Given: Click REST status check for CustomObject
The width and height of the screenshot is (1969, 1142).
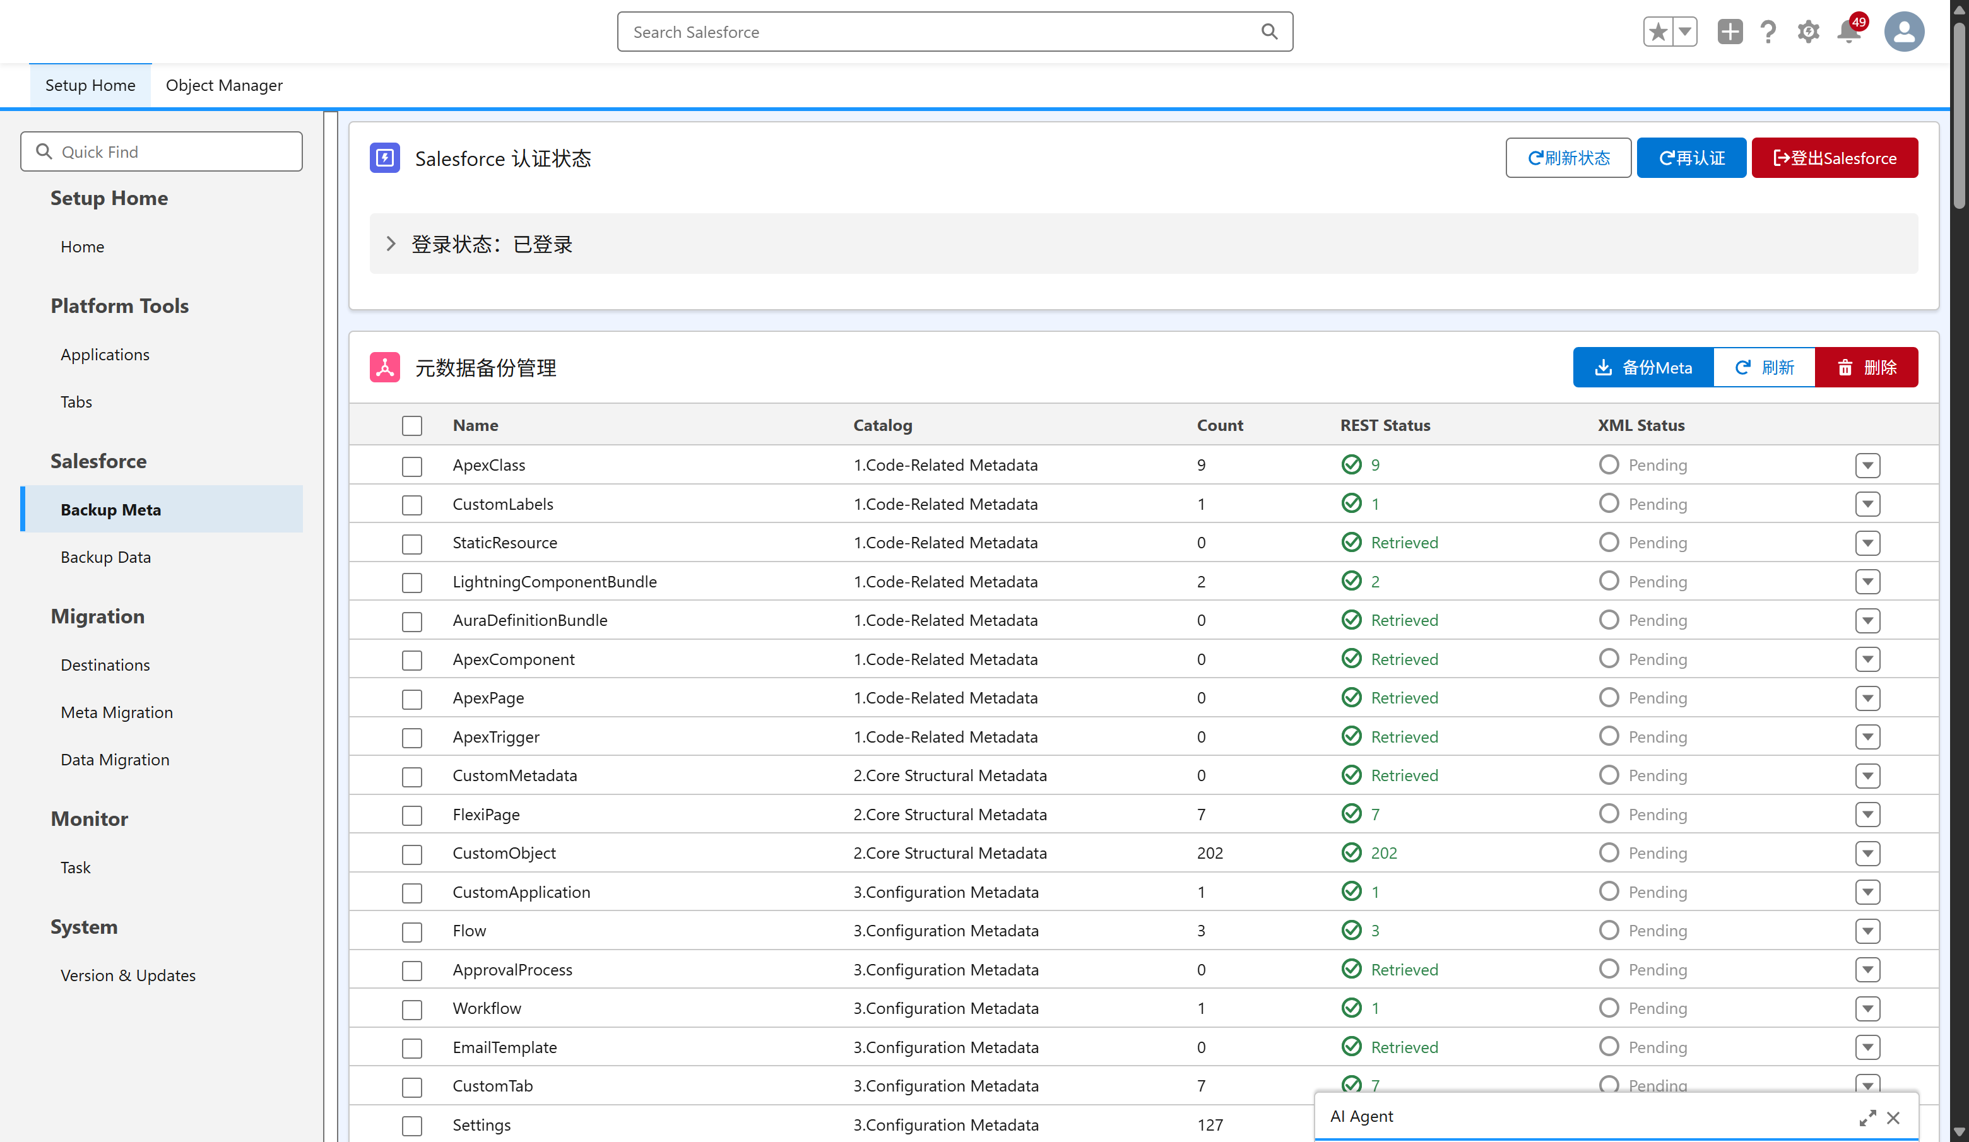Looking at the screenshot, I should (1351, 853).
